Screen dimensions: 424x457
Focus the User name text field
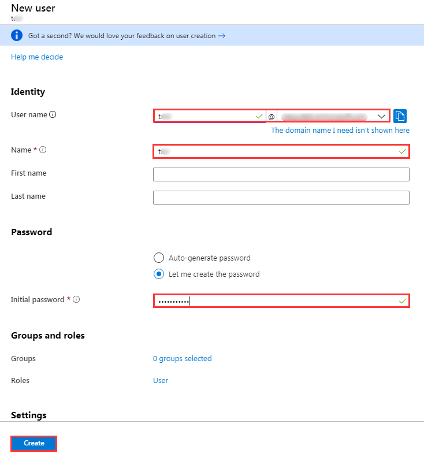click(x=208, y=116)
